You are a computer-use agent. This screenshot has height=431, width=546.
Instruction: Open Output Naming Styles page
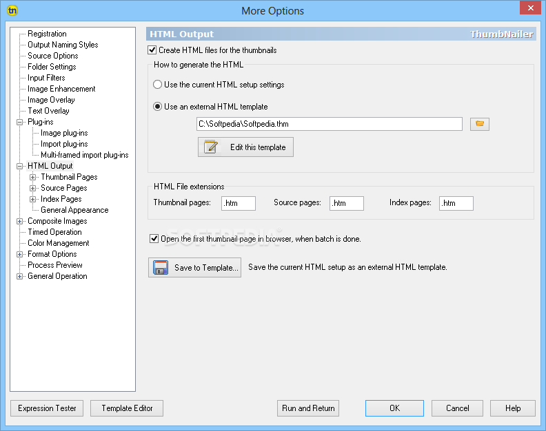(63, 45)
